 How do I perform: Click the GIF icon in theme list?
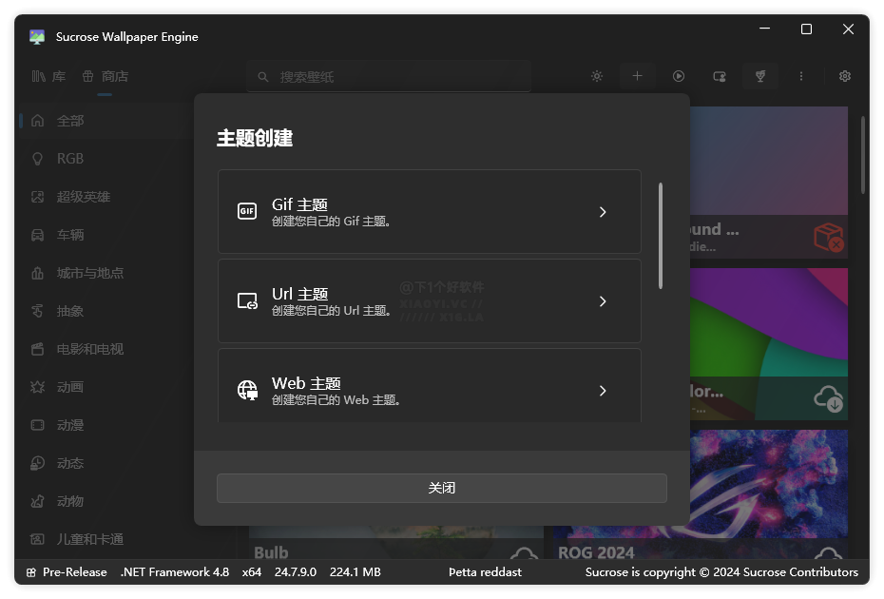coord(247,211)
